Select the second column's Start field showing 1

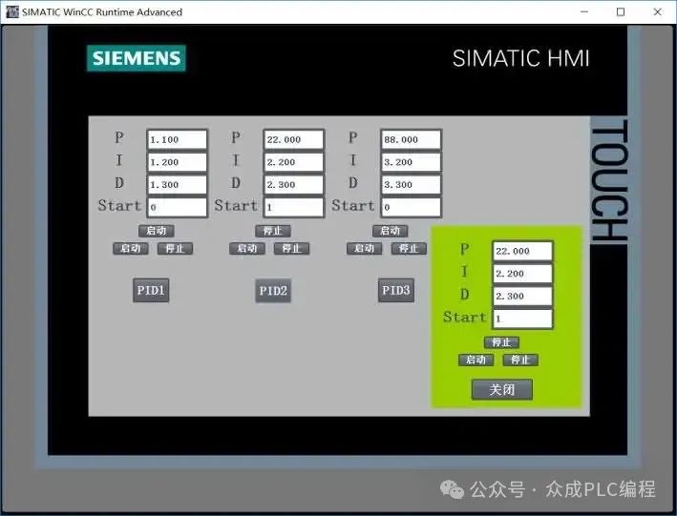click(293, 207)
